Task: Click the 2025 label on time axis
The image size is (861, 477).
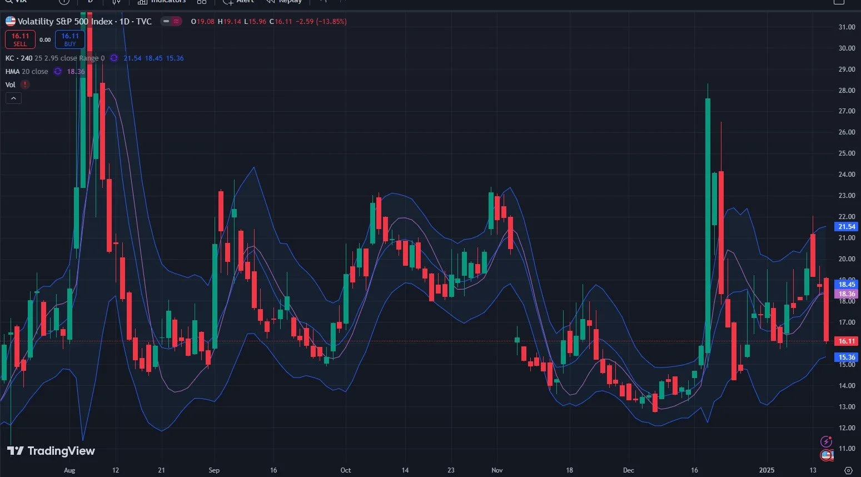Action: [x=767, y=470]
